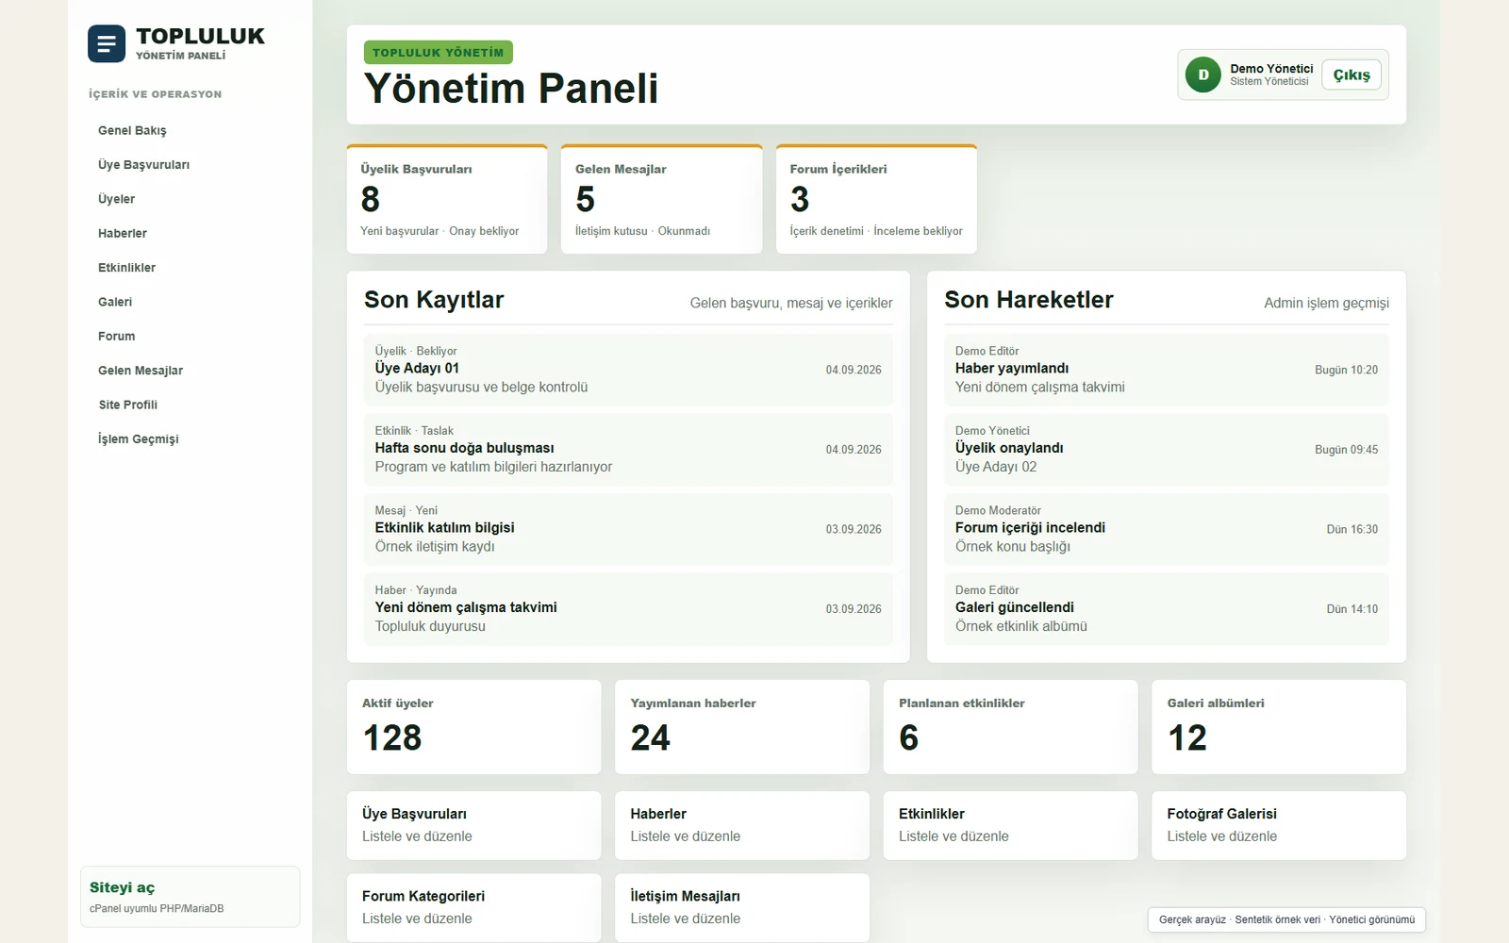Click the Haber yayımlandı activity entry
1509x943 pixels.
point(1167,370)
